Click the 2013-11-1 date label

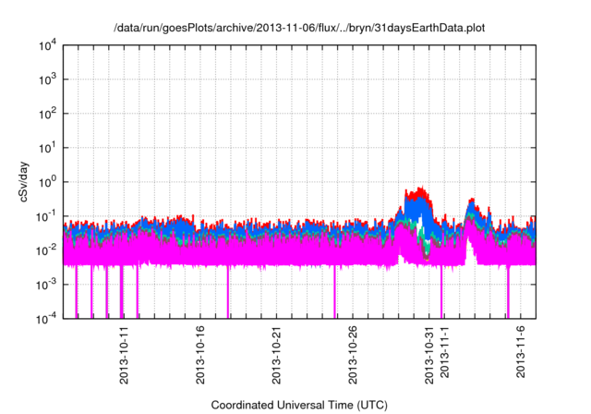tap(445, 352)
